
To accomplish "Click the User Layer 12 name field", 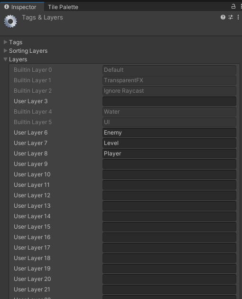I will pos(169,195).
